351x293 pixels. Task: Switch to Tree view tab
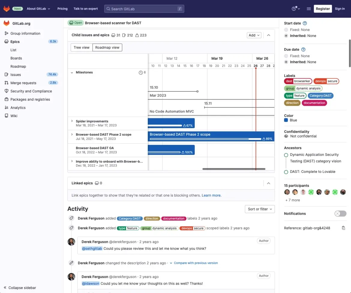[82, 47]
